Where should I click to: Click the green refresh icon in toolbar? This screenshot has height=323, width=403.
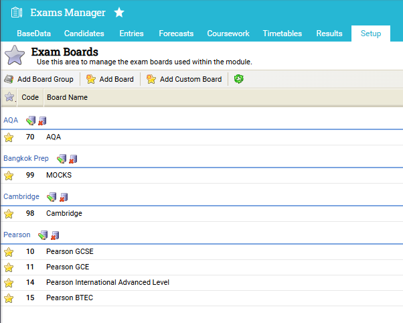[x=239, y=79]
